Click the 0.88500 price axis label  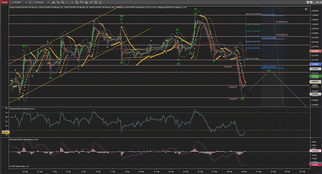pyautogui.click(x=315, y=11)
